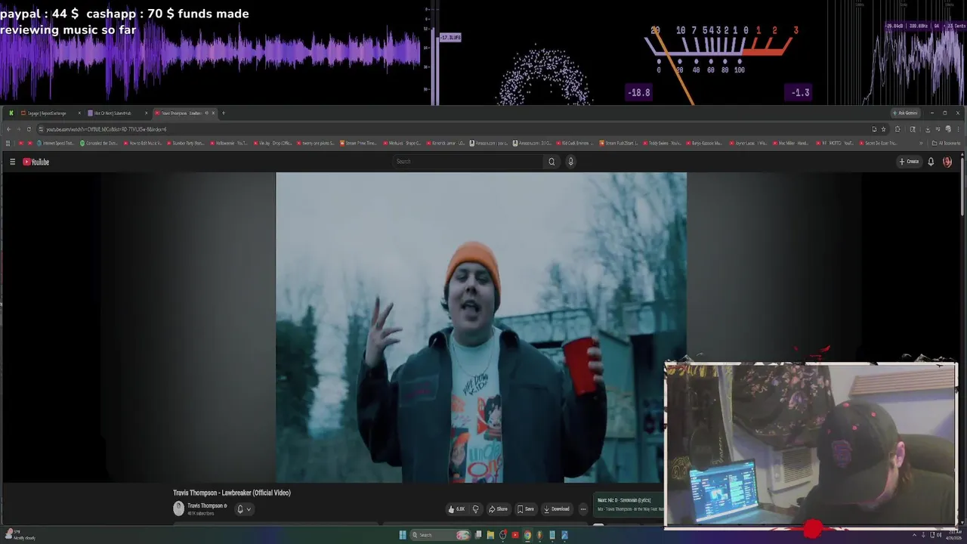Click the YouTube search text field
This screenshot has height=544, width=967.
(x=468, y=161)
